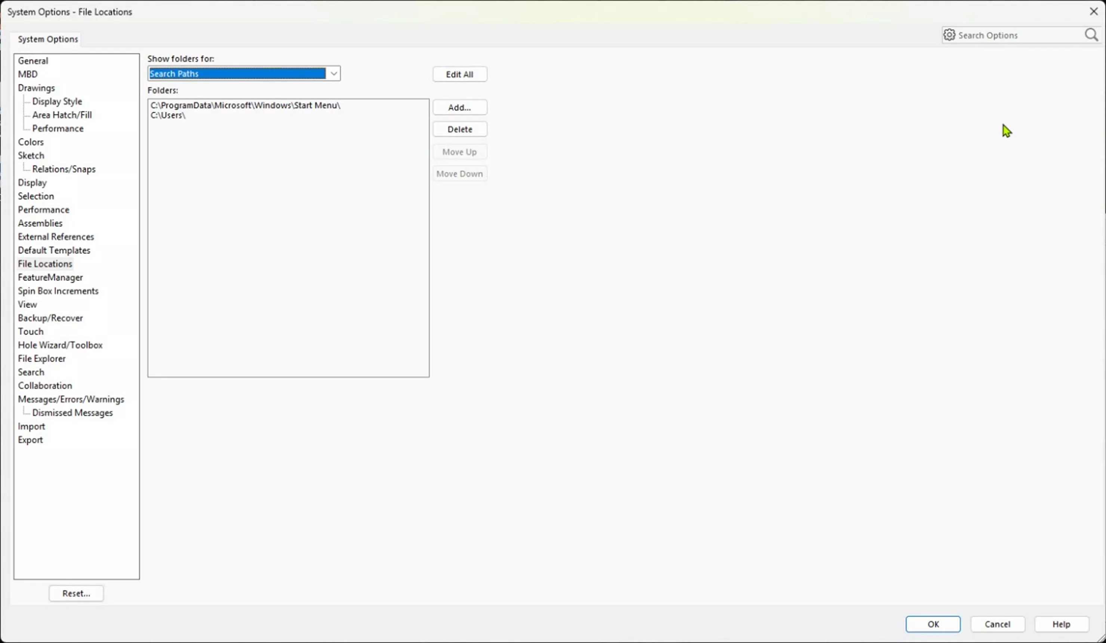
Task: Click the Move Up button
Action: click(459, 151)
